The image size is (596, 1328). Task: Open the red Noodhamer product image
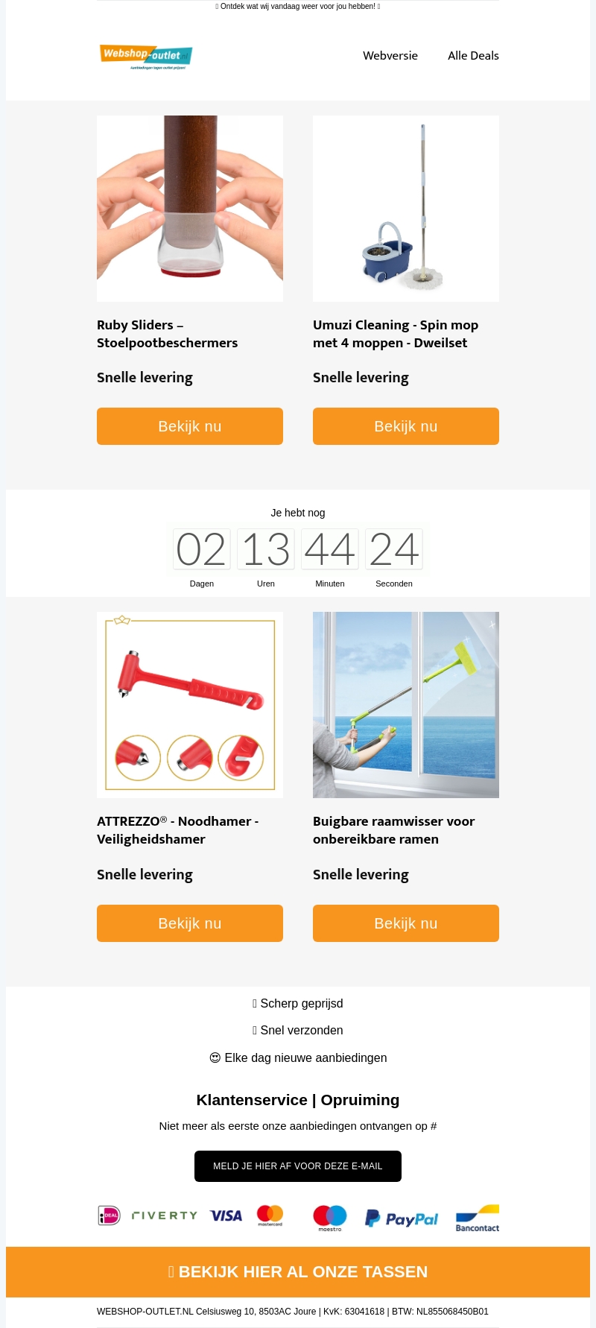(x=190, y=705)
